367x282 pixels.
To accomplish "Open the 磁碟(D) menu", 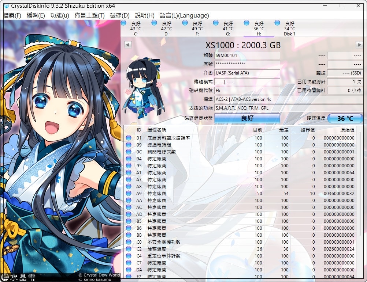I will pyautogui.click(x=120, y=15).
